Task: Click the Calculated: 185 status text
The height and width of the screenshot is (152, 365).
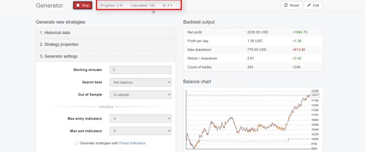Action: tap(143, 5)
